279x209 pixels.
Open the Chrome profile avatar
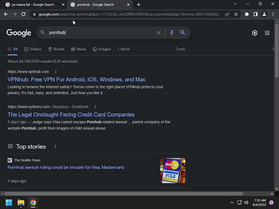pyautogui.click(x=264, y=14)
